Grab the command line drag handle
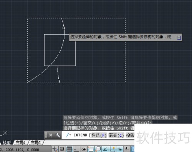The width and height of the screenshot is (192, 152). pos(46,135)
